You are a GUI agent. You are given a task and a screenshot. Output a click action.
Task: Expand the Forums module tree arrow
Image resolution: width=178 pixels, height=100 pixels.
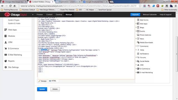[x=136, y=57]
